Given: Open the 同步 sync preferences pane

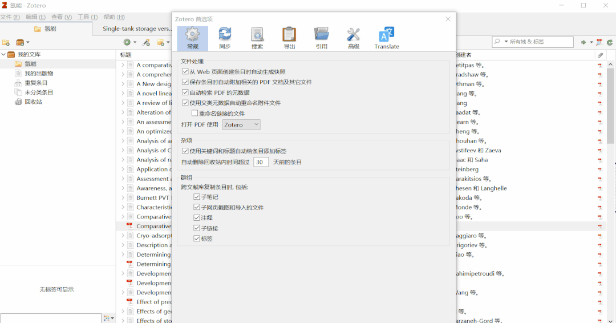Looking at the screenshot, I should tap(225, 38).
